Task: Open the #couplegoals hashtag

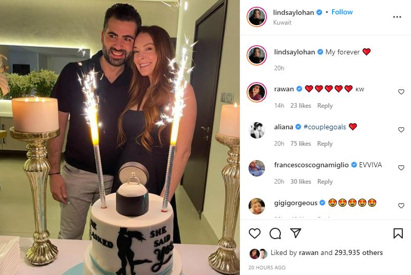Action: (325, 127)
